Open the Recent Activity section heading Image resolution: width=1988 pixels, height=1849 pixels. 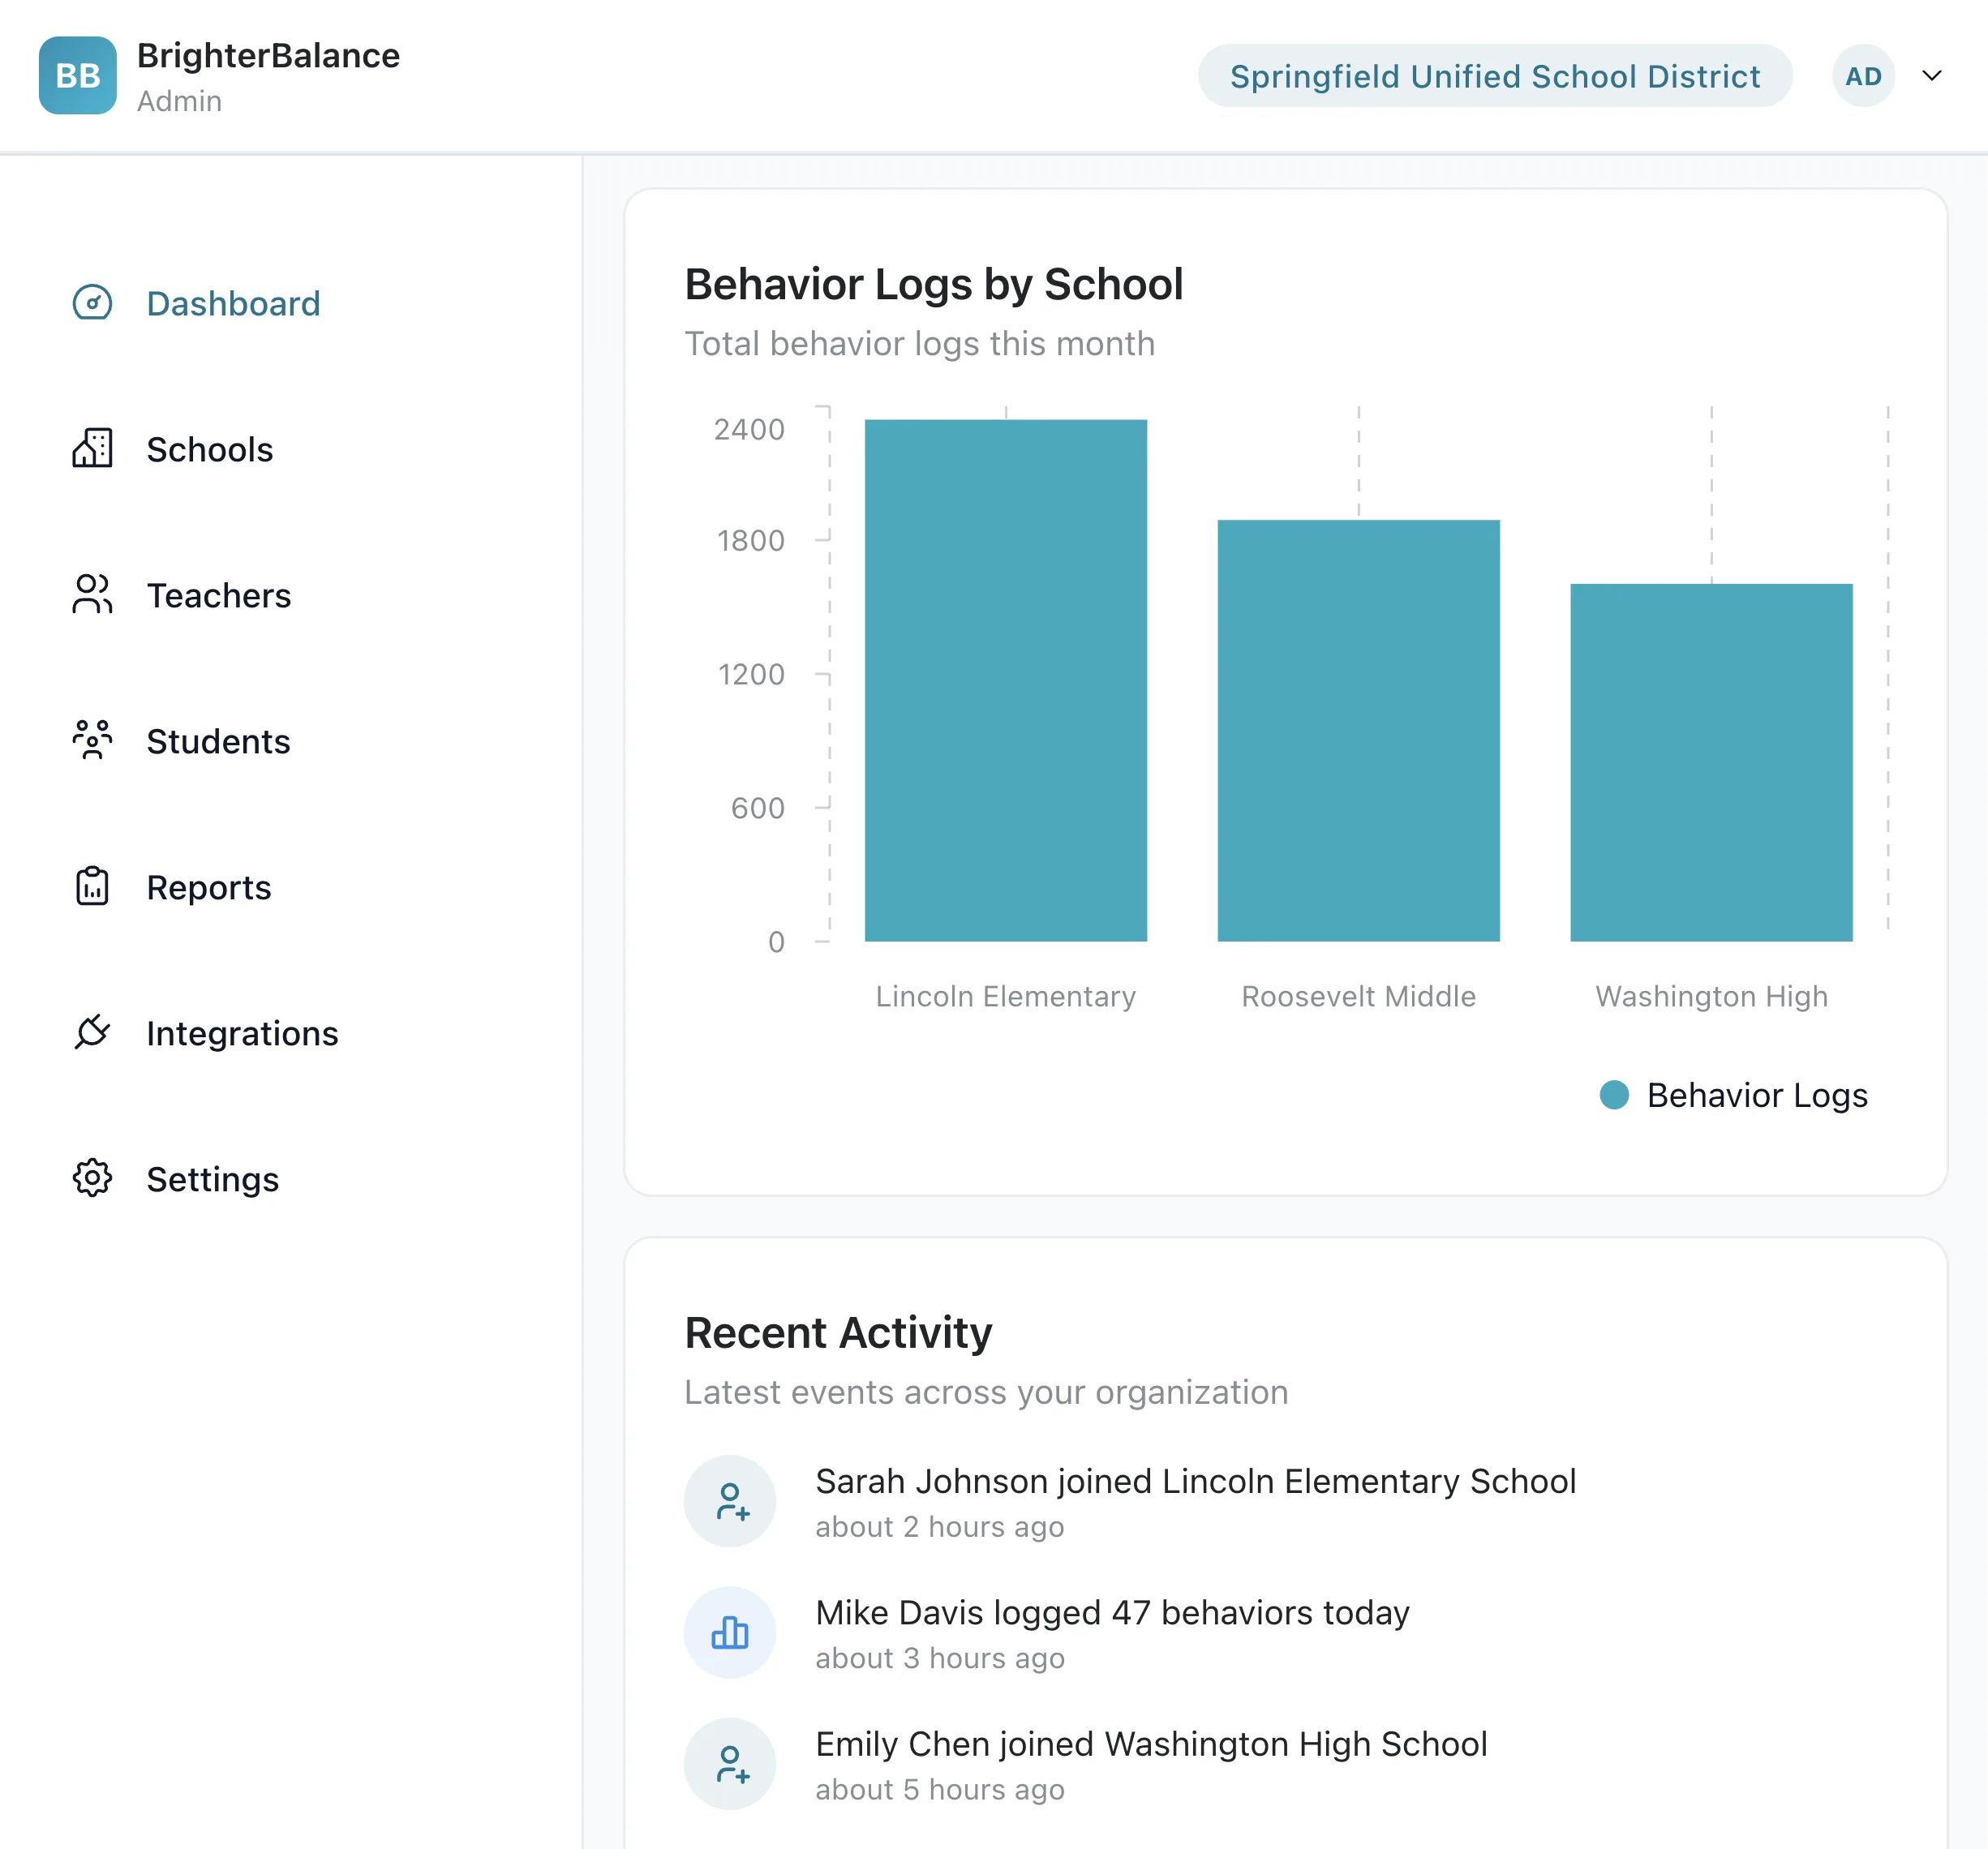838,1331
